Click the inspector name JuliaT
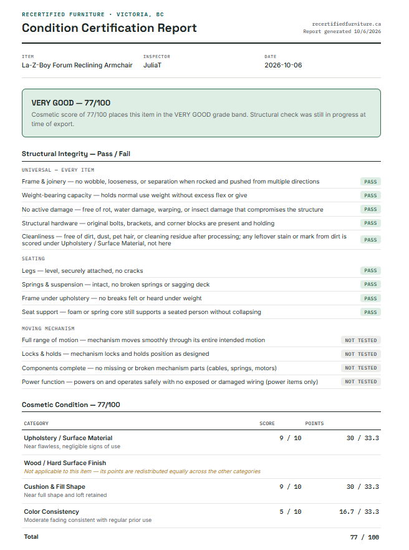This screenshot has height=550, width=409. 152,66
